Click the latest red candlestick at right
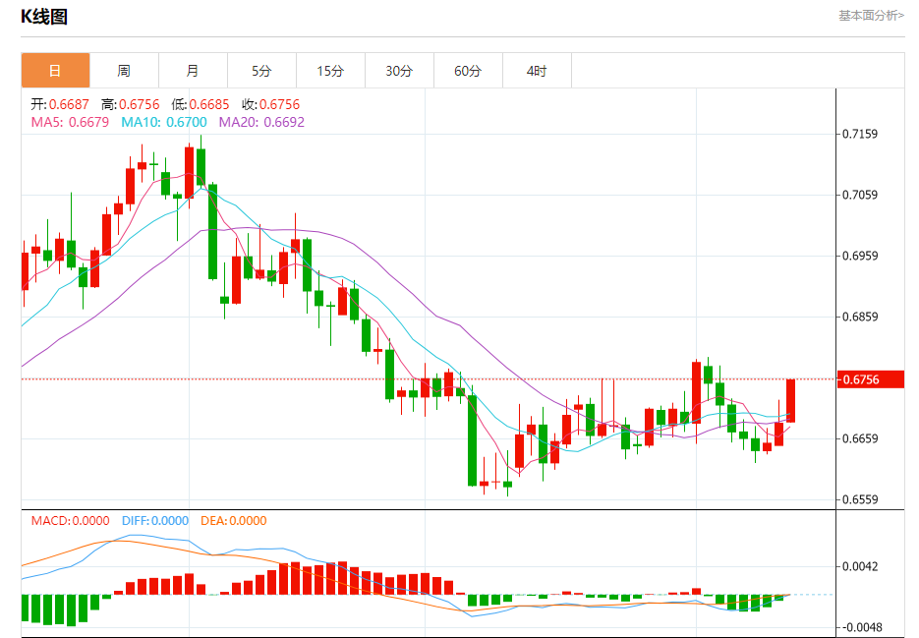This screenshot has width=919, height=638. tap(790, 400)
